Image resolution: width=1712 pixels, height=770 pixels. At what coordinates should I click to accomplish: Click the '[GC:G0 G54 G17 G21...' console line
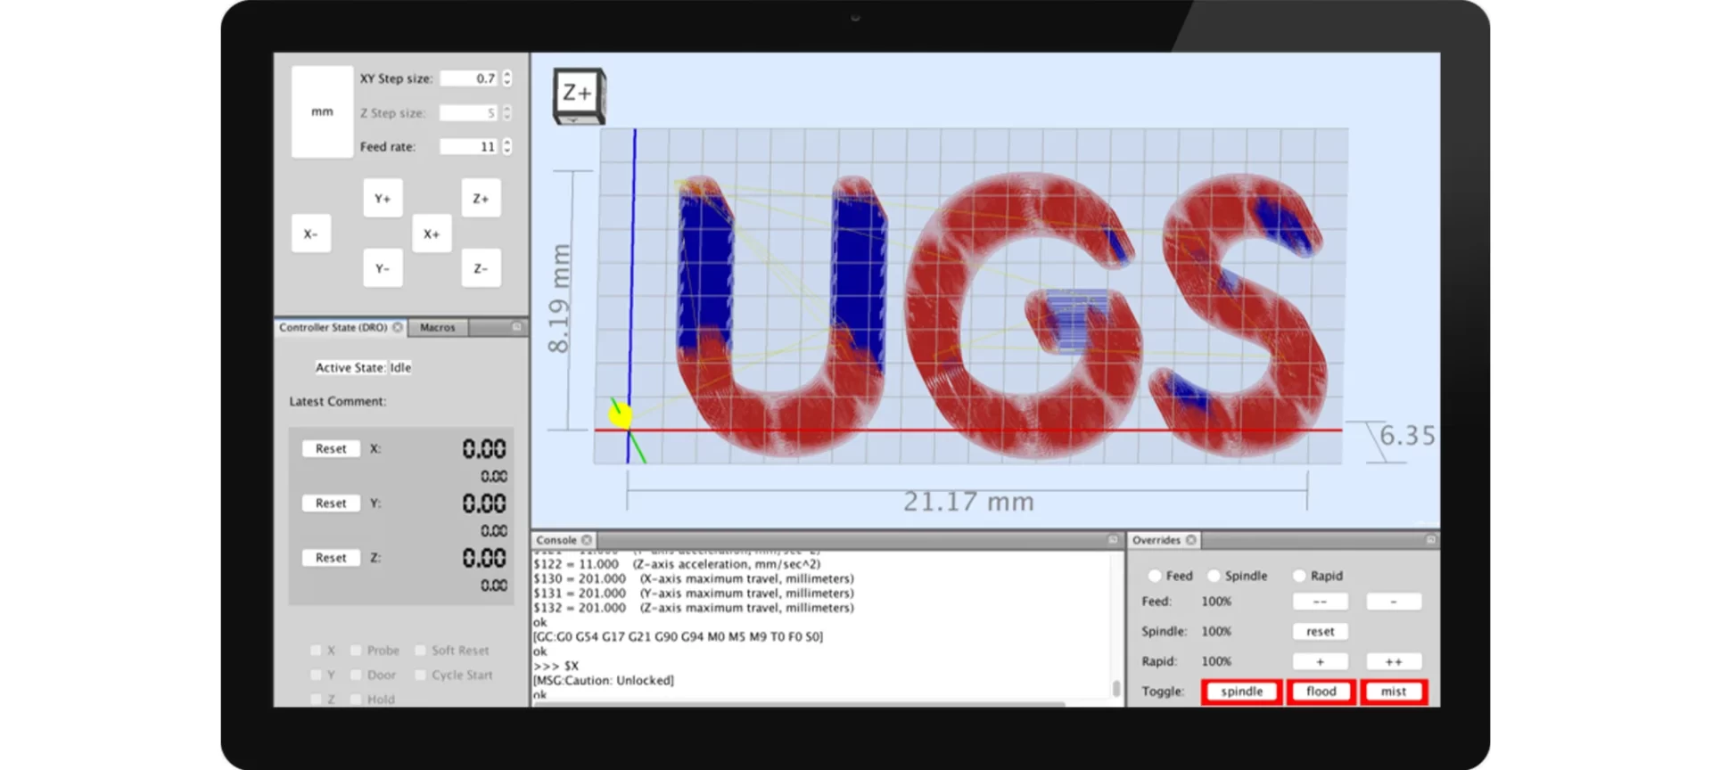coord(678,636)
